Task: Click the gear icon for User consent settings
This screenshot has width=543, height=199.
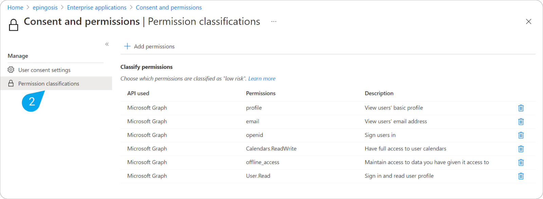Action: click(x=11, y=70)
